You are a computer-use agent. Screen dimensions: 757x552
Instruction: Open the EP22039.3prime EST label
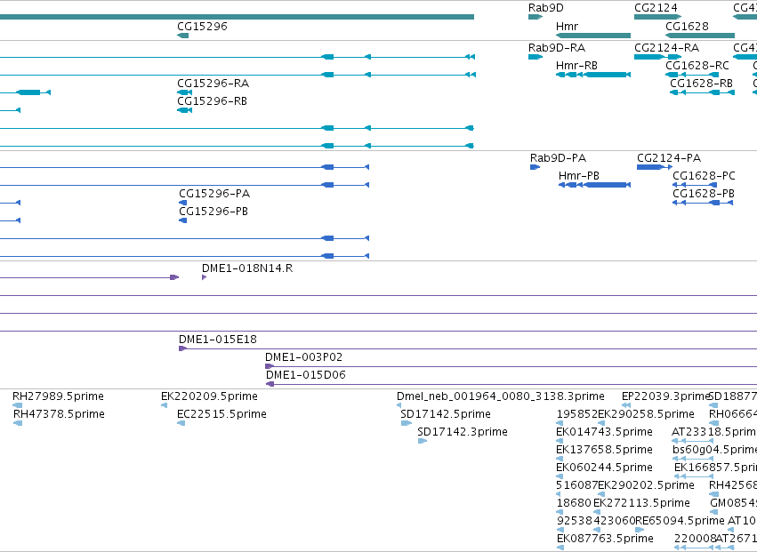point(665,396)
